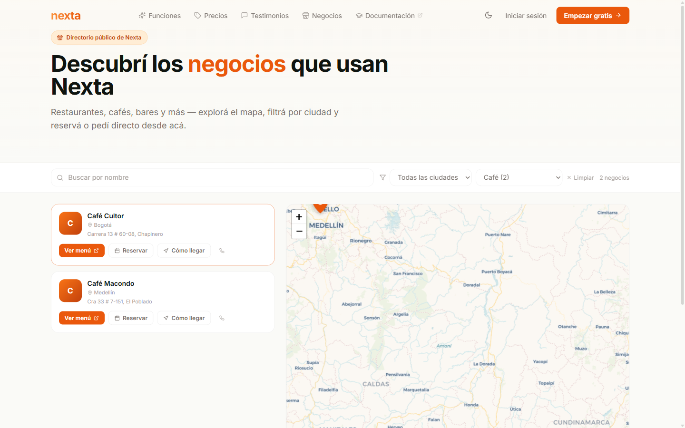Click the Negocios storefront icon
The width and height of the screenshot is (685, 428).
306,16
